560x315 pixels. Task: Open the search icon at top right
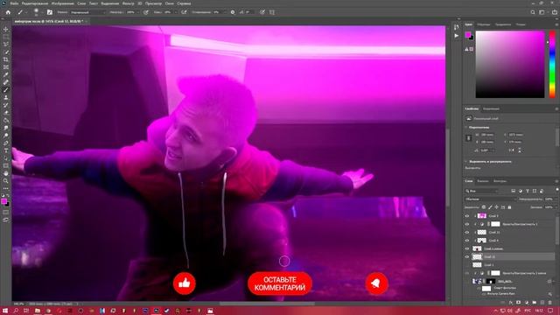point(533,12)
